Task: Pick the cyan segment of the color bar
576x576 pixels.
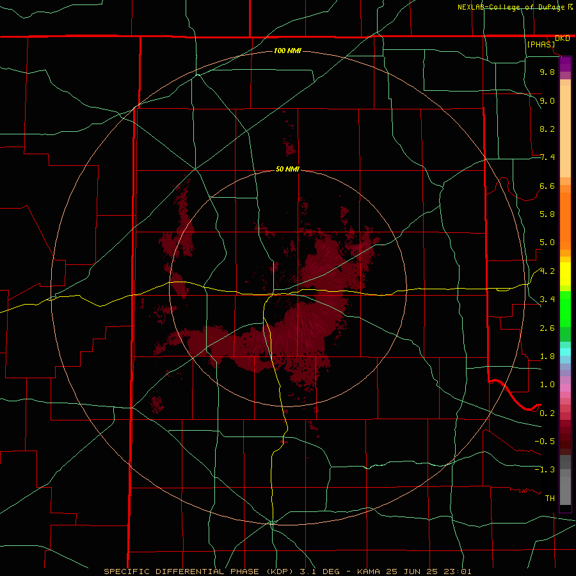Action: (x=565, y=351)
